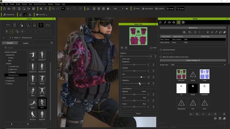Activate the Rotate object tool
Viewport: 230px width, 129px height.
coord(74,9)
